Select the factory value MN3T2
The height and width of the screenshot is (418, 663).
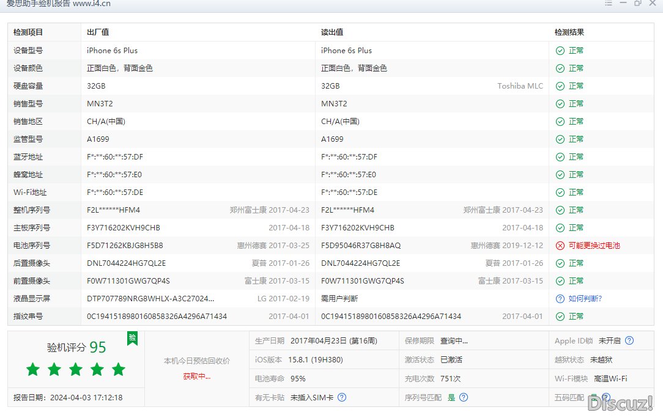coord(100,103)
